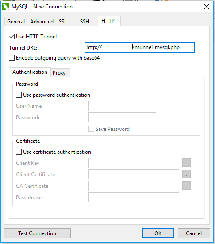
Task: Enable Use certificate authentication
Action: coord(19,152)
